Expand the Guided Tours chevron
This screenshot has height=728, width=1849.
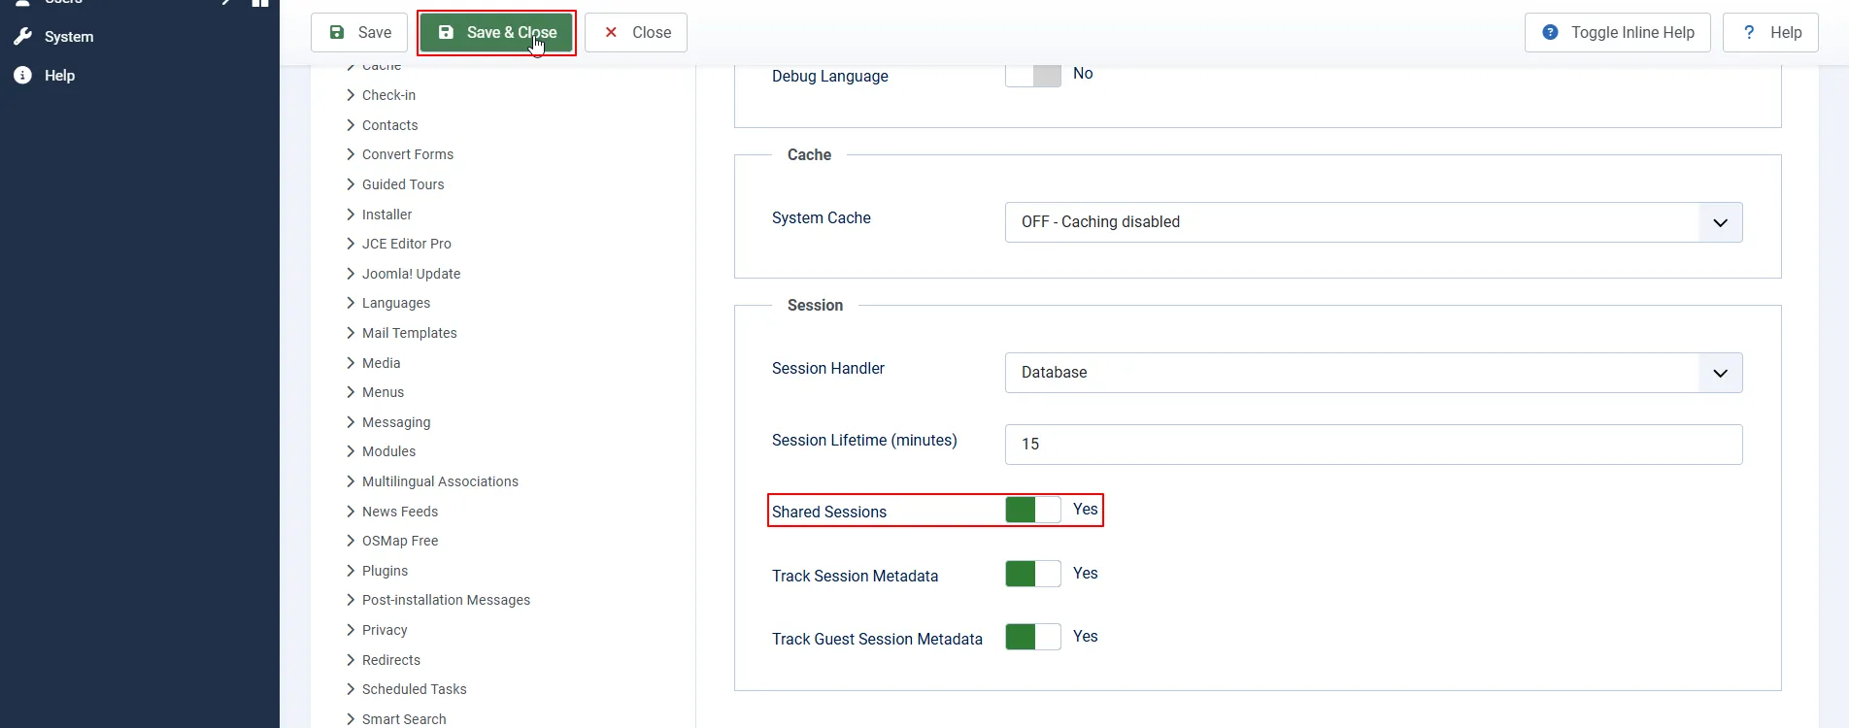pyautogui.click(x=351, y=184)
